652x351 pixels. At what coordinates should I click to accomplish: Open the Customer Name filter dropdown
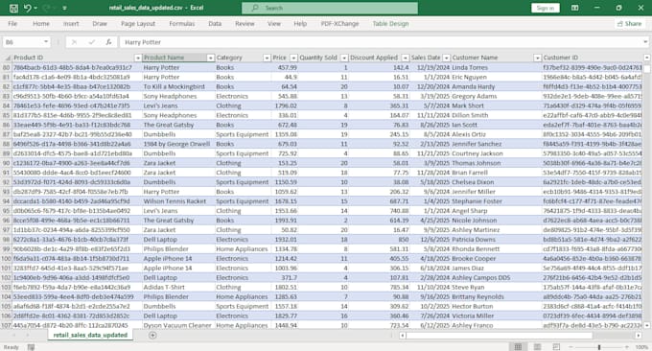pyautogui.click(x=537, y=58)
